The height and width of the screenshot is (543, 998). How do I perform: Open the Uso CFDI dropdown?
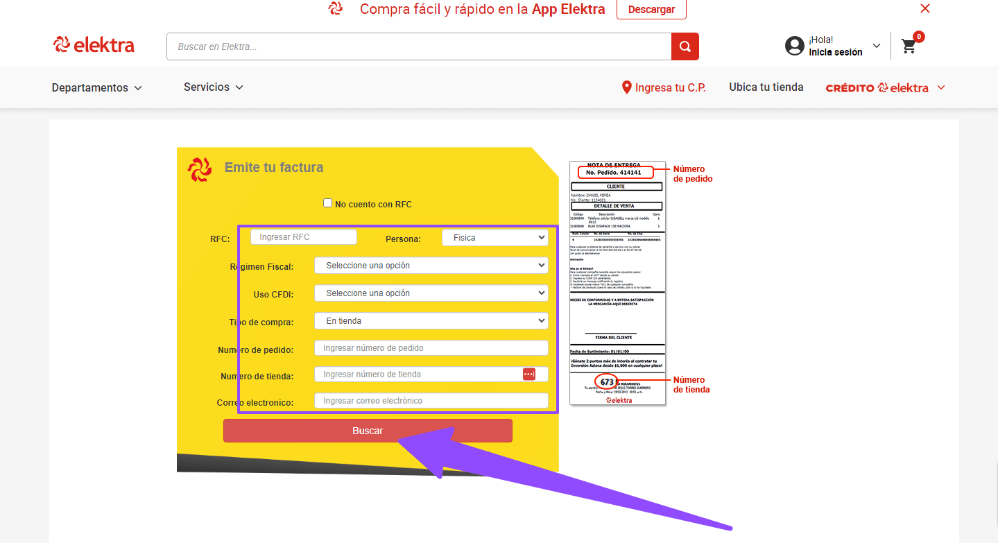pyautogui.click(x=431, y=293)
